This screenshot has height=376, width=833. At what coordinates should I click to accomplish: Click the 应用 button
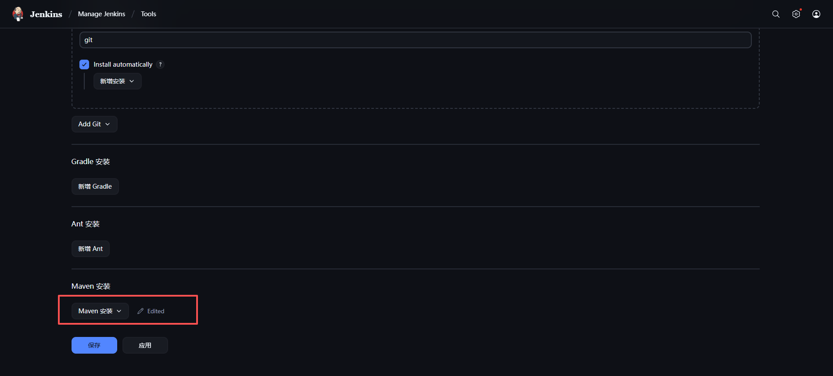(145, 345)
